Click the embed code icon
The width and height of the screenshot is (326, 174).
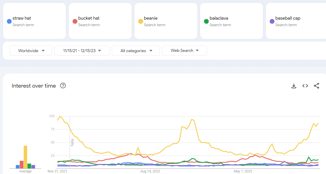point(305,86)
